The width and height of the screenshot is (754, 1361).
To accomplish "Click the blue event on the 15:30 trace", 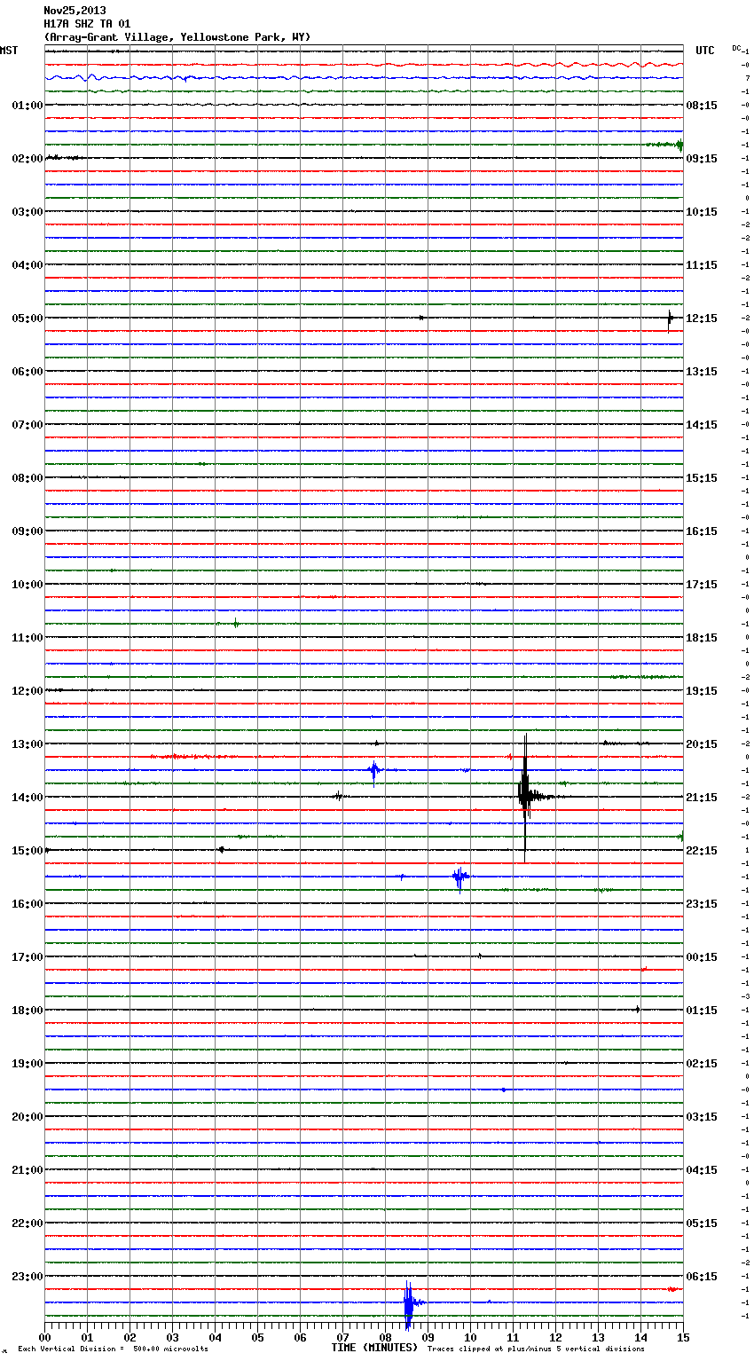I will click(459, 877).
